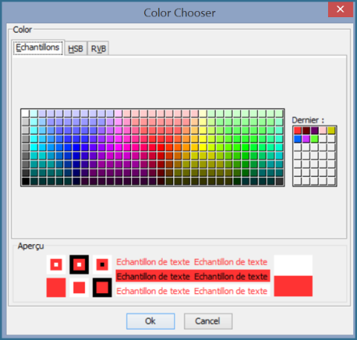Select the pale pink recent color swatch
Viewport: 357px width, 340px height.
323,131
